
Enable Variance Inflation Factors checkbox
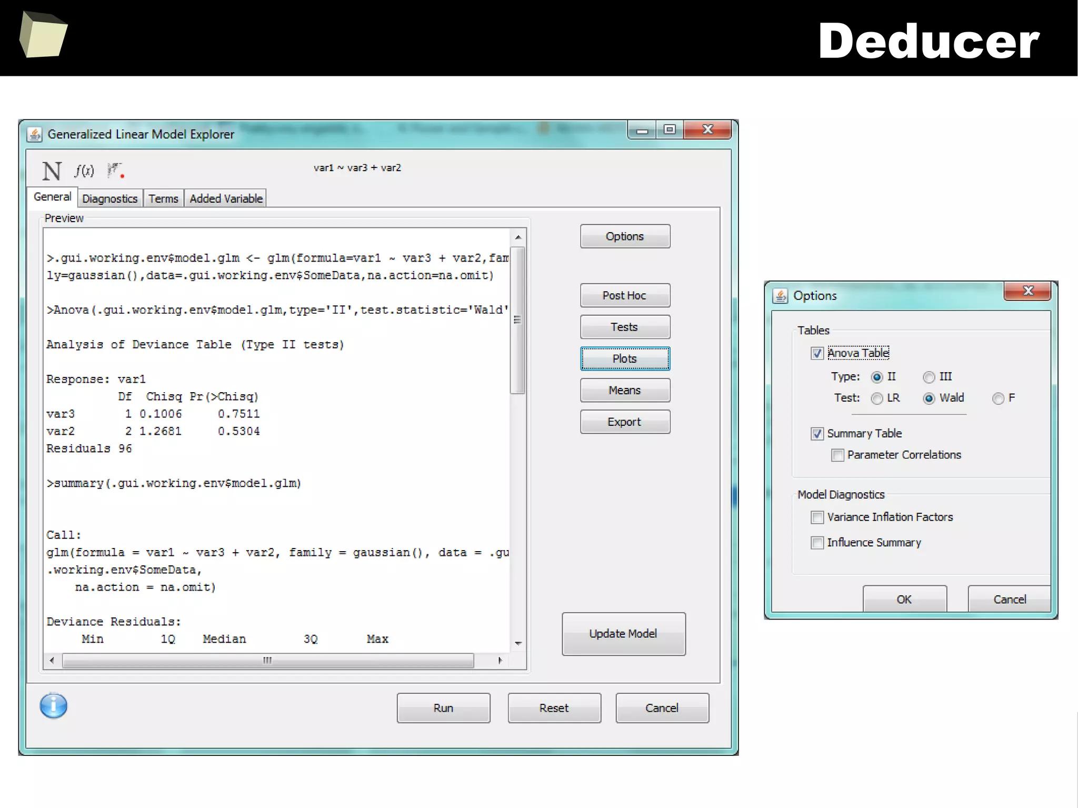tap(817, 517)
